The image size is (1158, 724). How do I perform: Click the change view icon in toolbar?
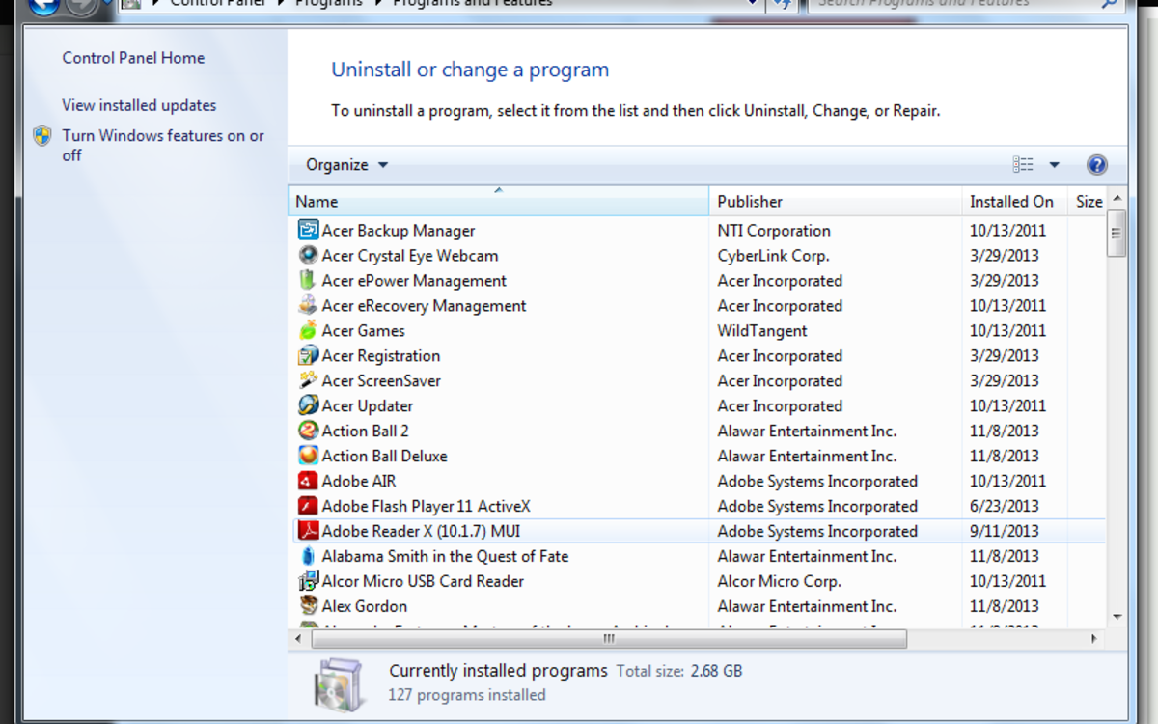point(1023,165)
